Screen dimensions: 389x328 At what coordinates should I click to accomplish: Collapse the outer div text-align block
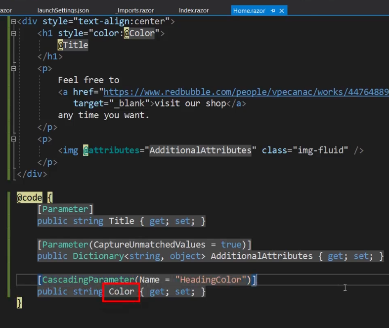point(14,22)
